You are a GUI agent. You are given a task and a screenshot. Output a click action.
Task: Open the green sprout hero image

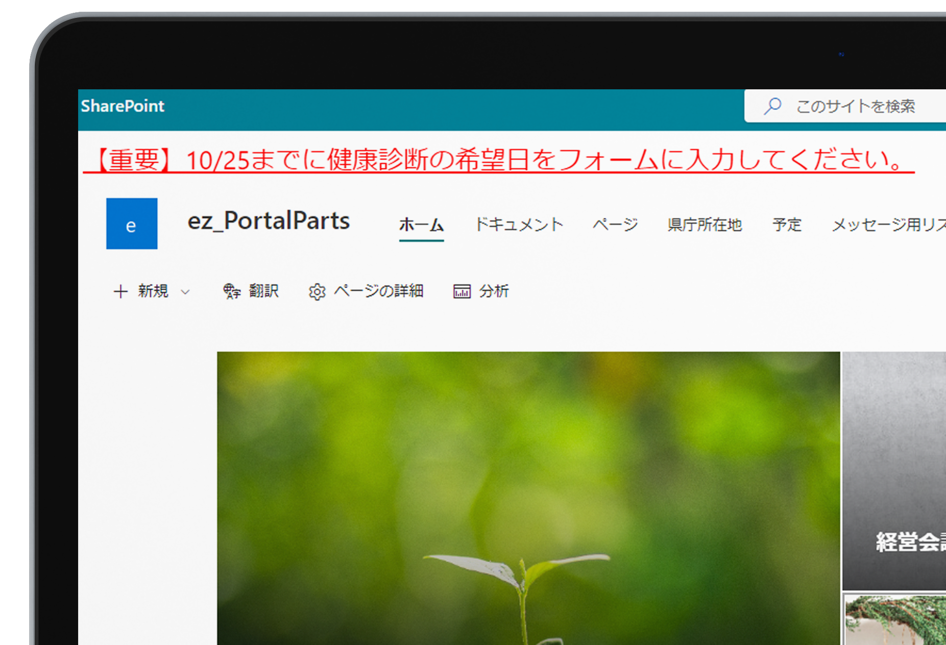[528, 498]
